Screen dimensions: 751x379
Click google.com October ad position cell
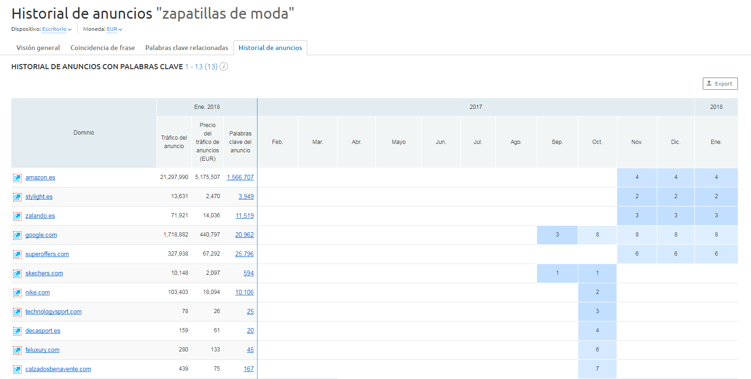pyautogui.click(x=597, y=235)
